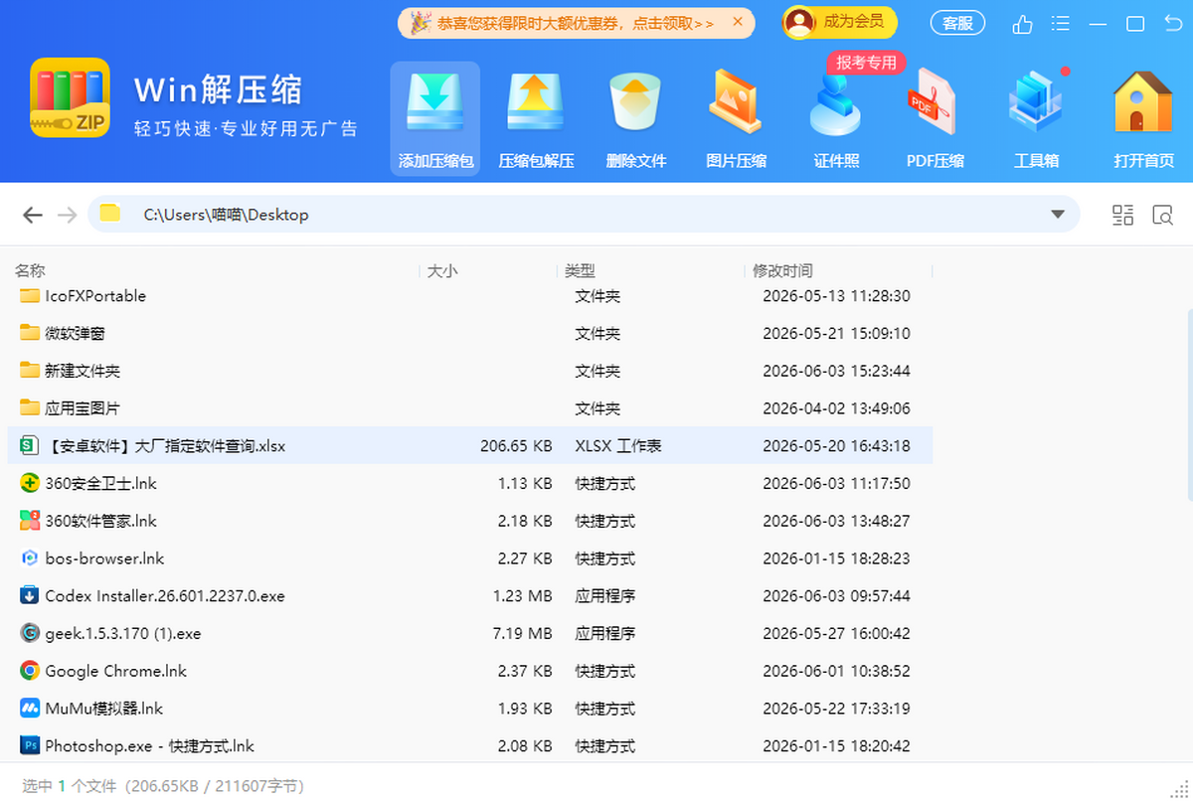Claim the 限时大额优惠券 coupon banner
Screen dimensions: 1193x804
575,22
